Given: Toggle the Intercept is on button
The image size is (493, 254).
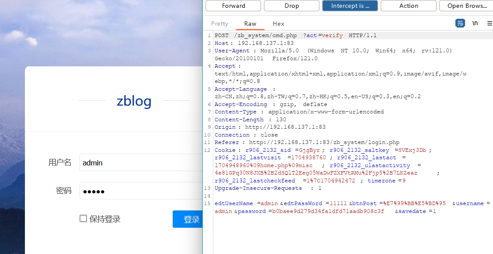Looking at the screenshot, I should (x=350, y=6).
